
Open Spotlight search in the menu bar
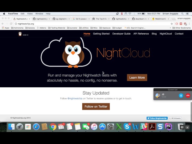[x=182, y=14]
